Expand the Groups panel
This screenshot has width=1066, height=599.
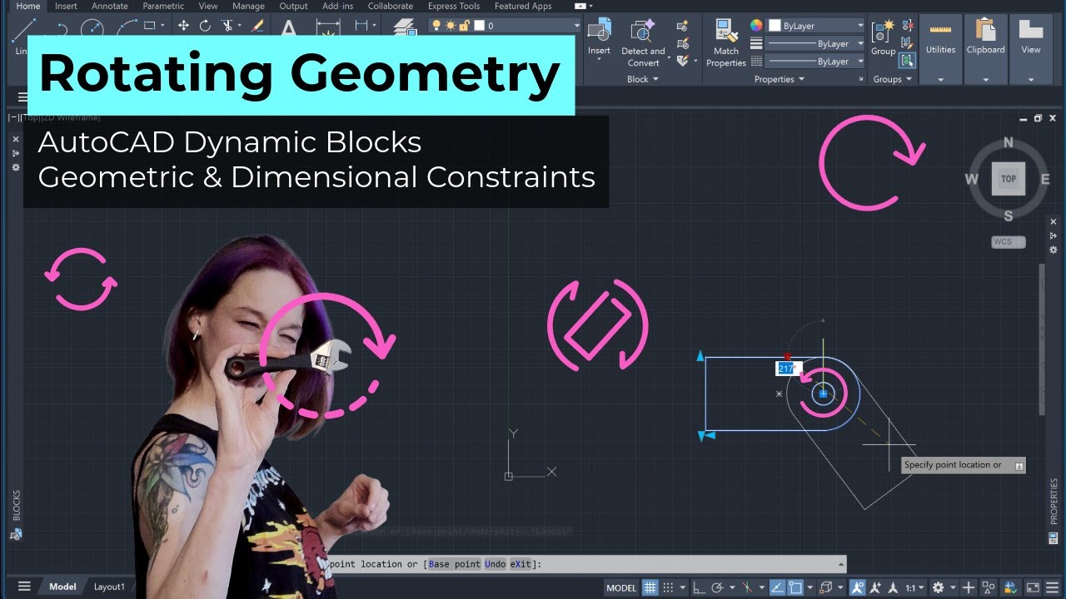point(891,79)
